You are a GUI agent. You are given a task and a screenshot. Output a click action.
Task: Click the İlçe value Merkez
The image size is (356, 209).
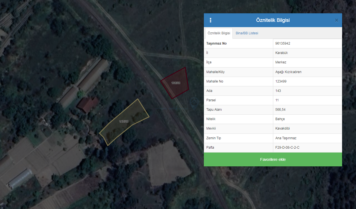[281, 62]
